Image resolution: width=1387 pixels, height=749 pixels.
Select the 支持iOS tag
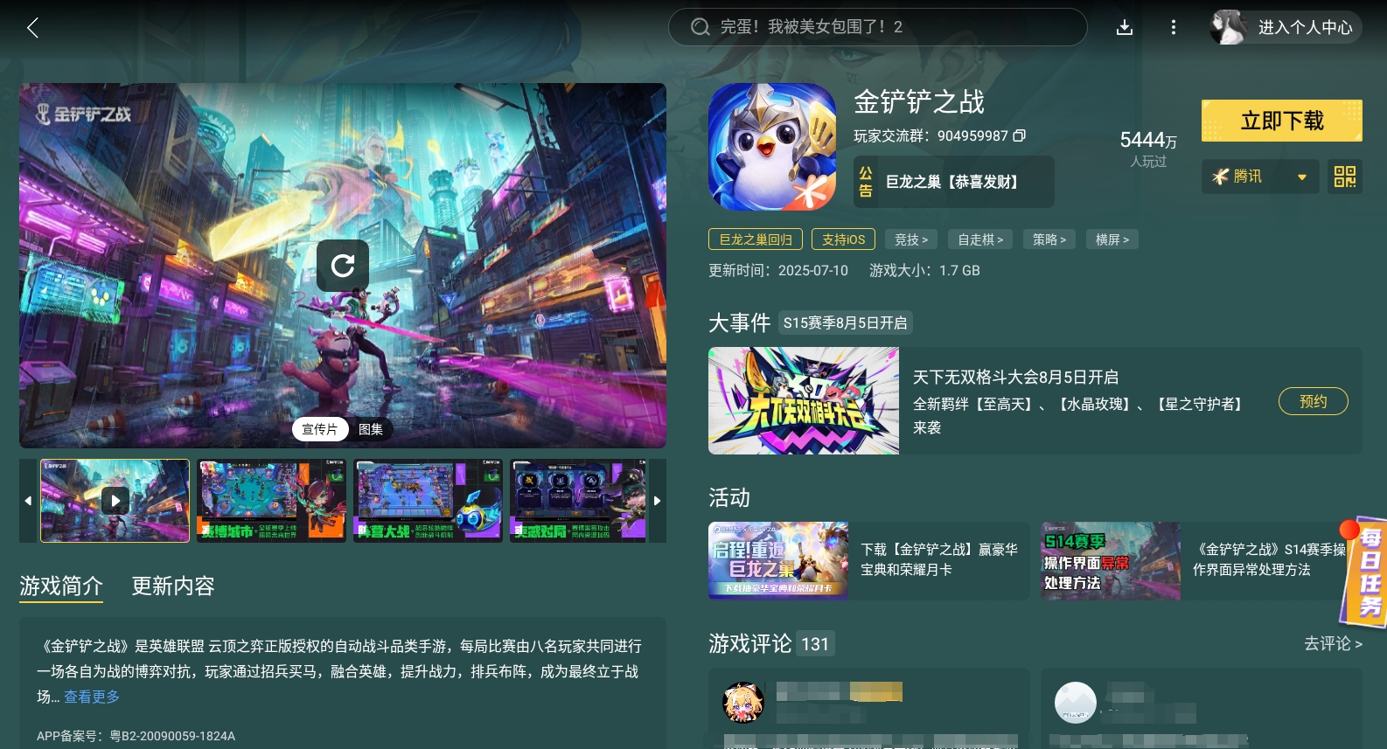[x=843, y=239]
